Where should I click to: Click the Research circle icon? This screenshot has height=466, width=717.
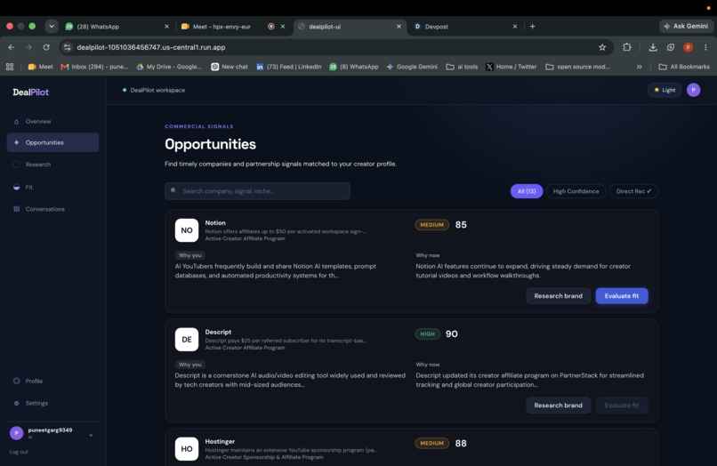[17, 165]
